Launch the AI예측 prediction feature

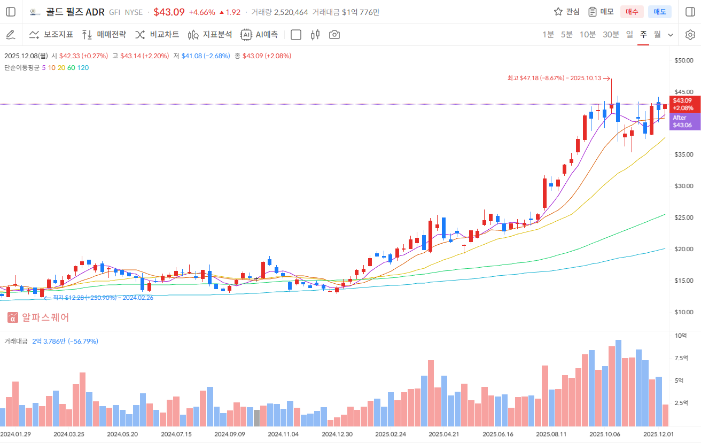pyautogui.click(x=260, y=35)
